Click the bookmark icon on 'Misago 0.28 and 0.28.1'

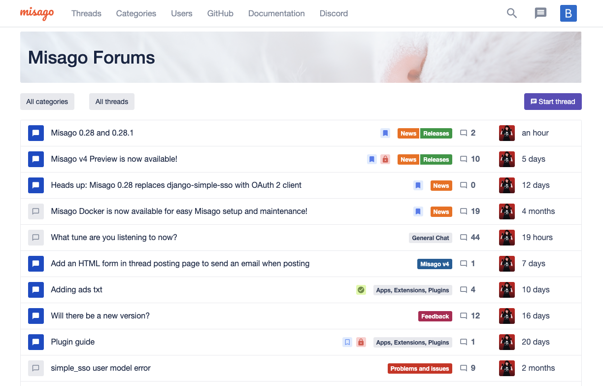[385, 133]
